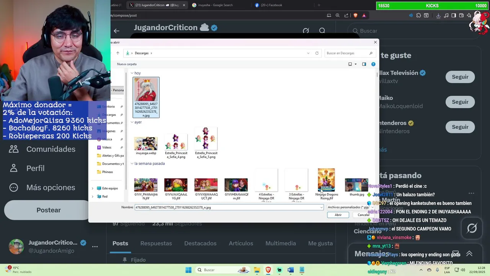Toggle the preview pane in file dialog
This screenshot has height=276, width=490.
[x=364, y=64]
